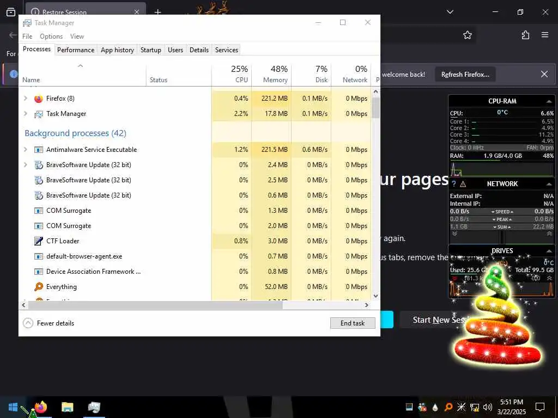Click the vertical scrollbar thumb in process list
The height and width of the screenshot is (418, 558).
click(x=375, y=107)
